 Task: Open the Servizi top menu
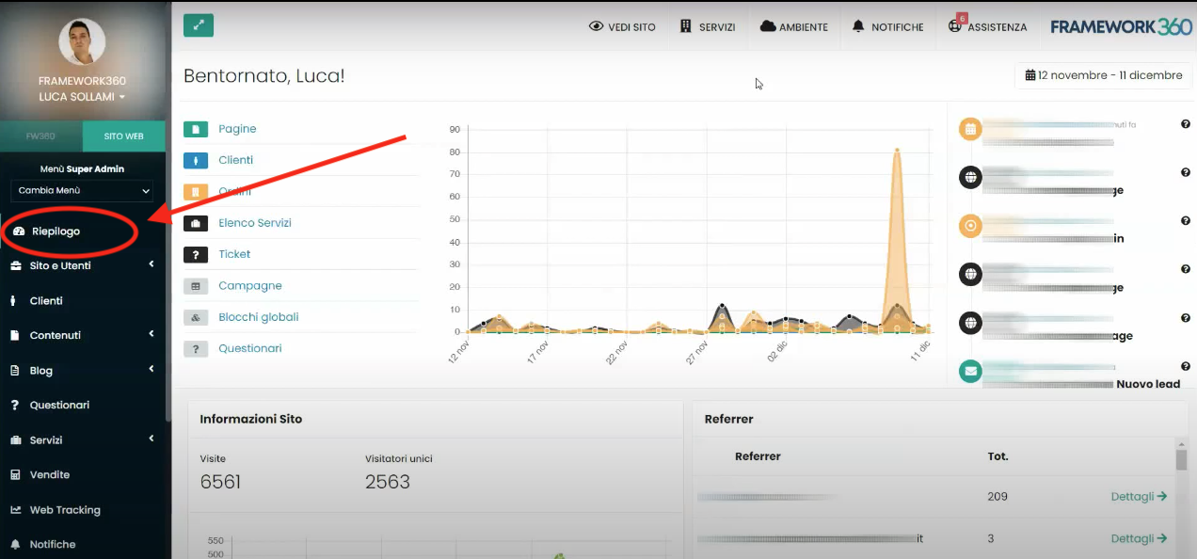(x=707, y=27)
